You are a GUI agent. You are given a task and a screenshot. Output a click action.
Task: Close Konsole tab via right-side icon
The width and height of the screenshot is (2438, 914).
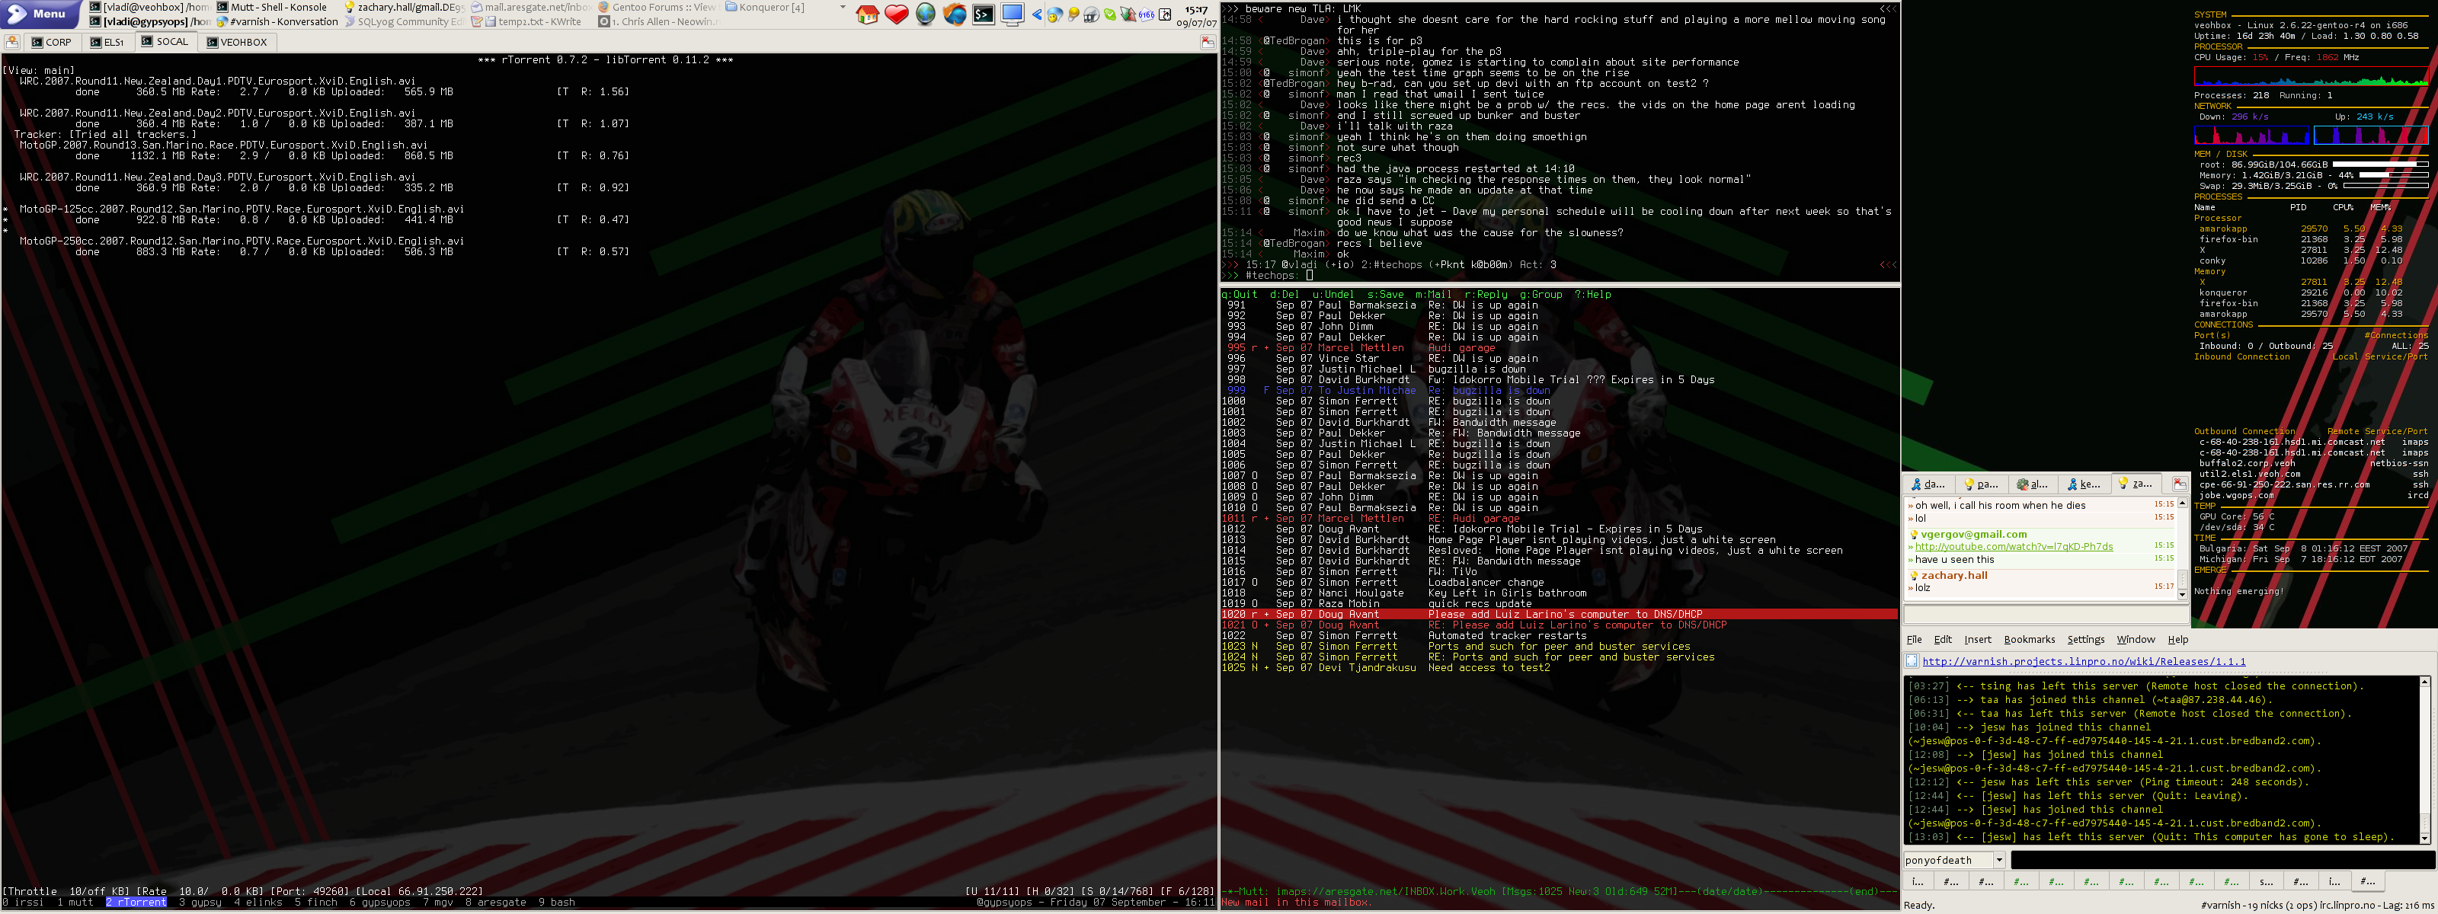[x=1208, y=42]
